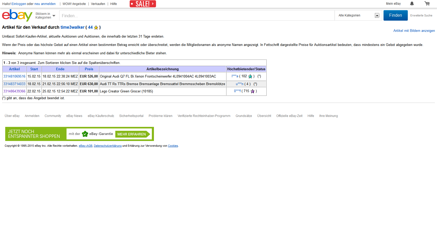Open Anmelden footer link
The height and width of the screenshot is (236, 437).
(x=32, y=116)
